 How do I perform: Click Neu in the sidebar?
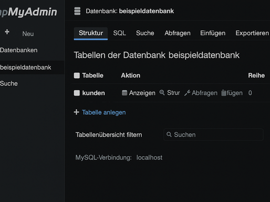(28, 34)
